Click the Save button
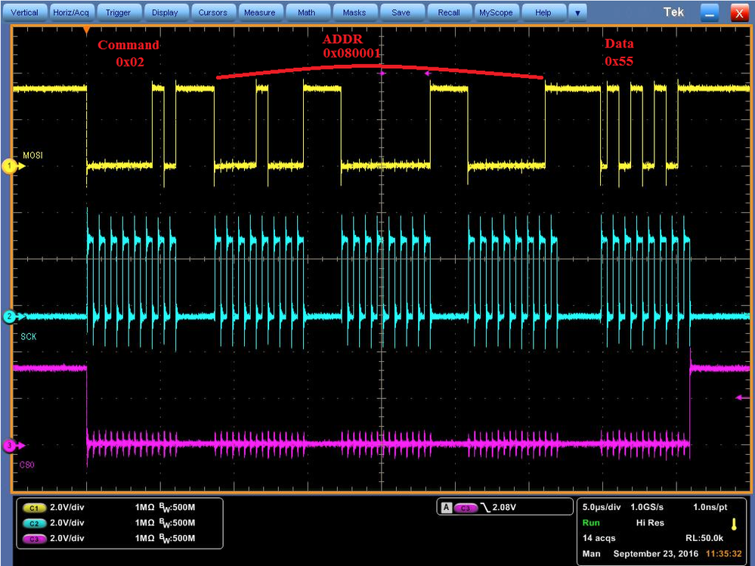Viewport: 755px width, 566px height. point(401,13)
